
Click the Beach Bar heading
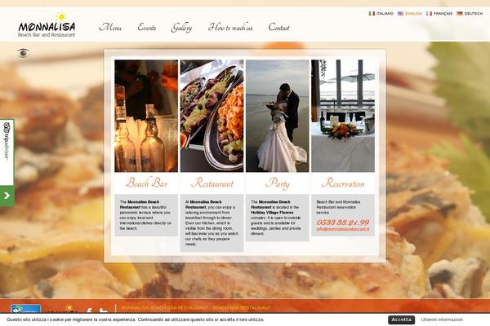point(146,183)
